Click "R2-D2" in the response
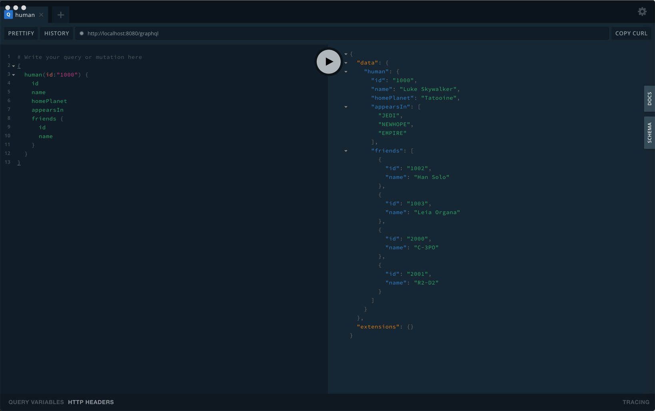The image size is (655, 411). click(426, 283)
